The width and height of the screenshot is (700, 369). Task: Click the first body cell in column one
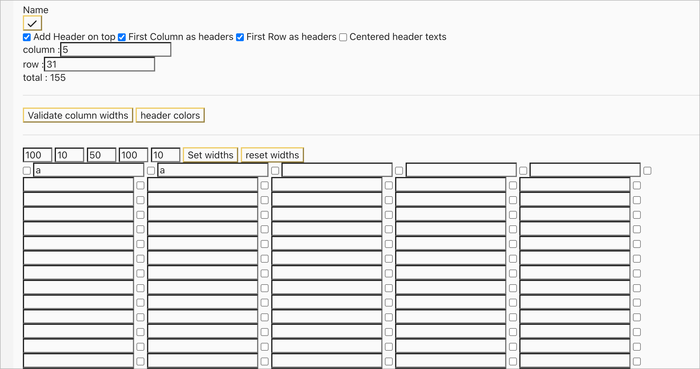pos(78,185)
